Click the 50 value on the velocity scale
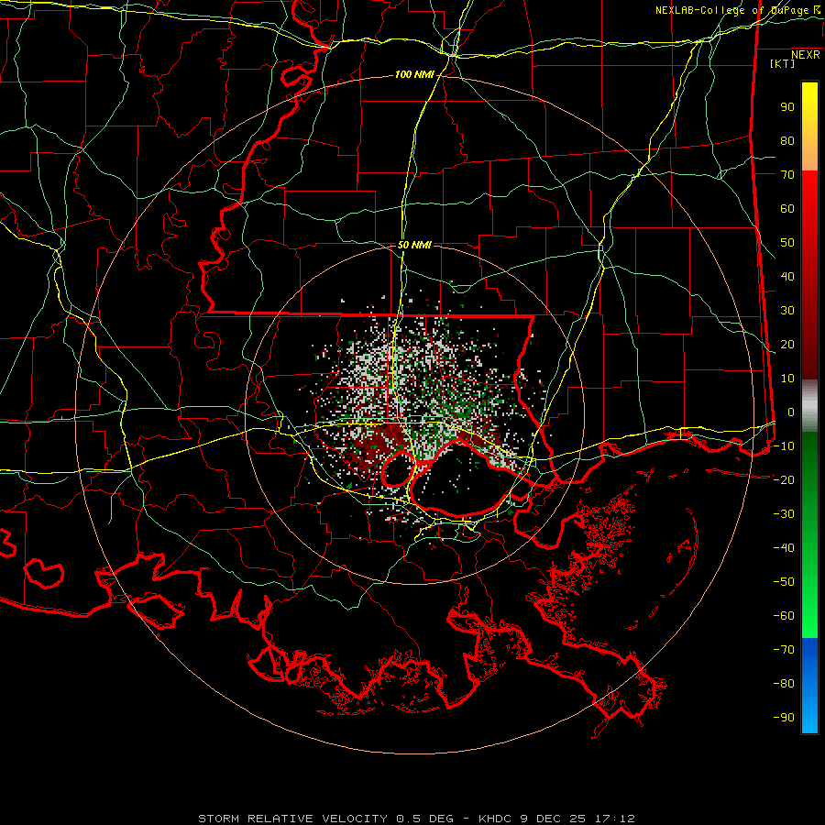825x825 pixels. tap(787, 243)
